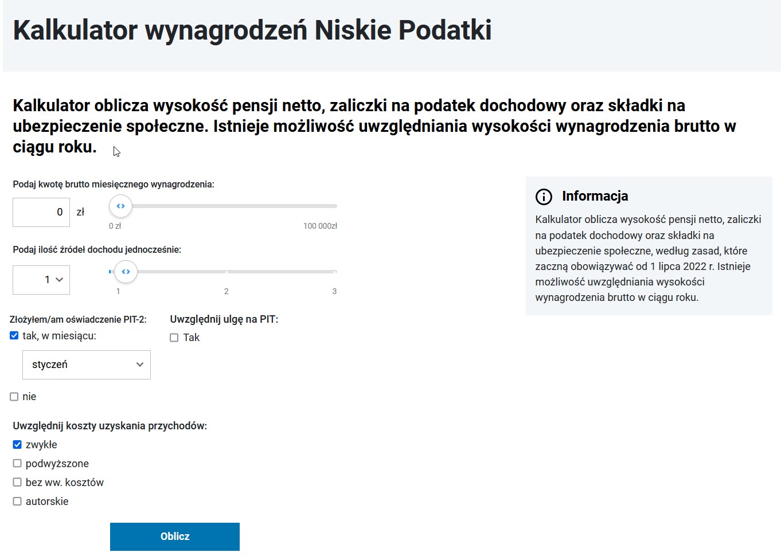Click the income sources slider handle

pyautogui.click(x=126, y=272)
